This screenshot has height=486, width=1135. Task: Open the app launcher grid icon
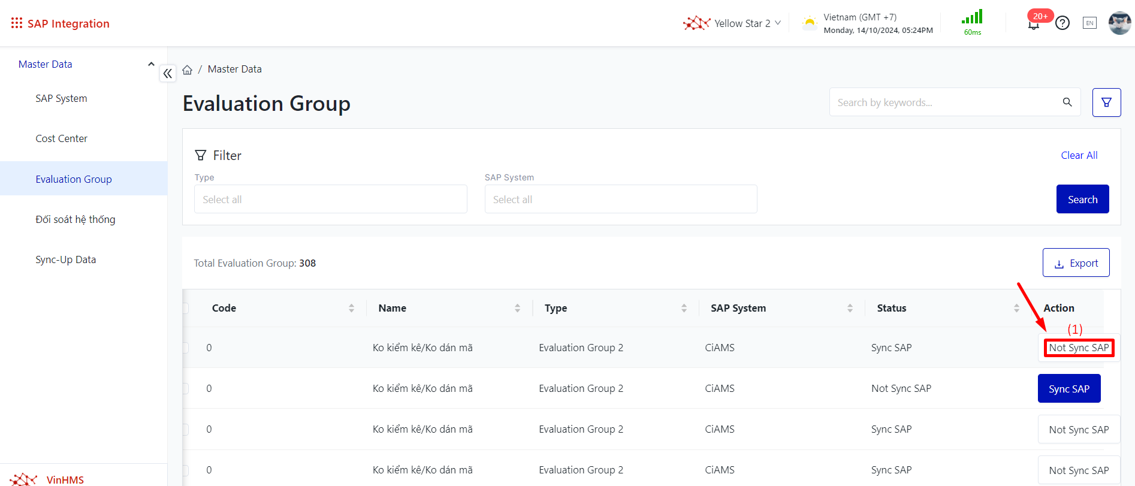(x=17, y=23)
